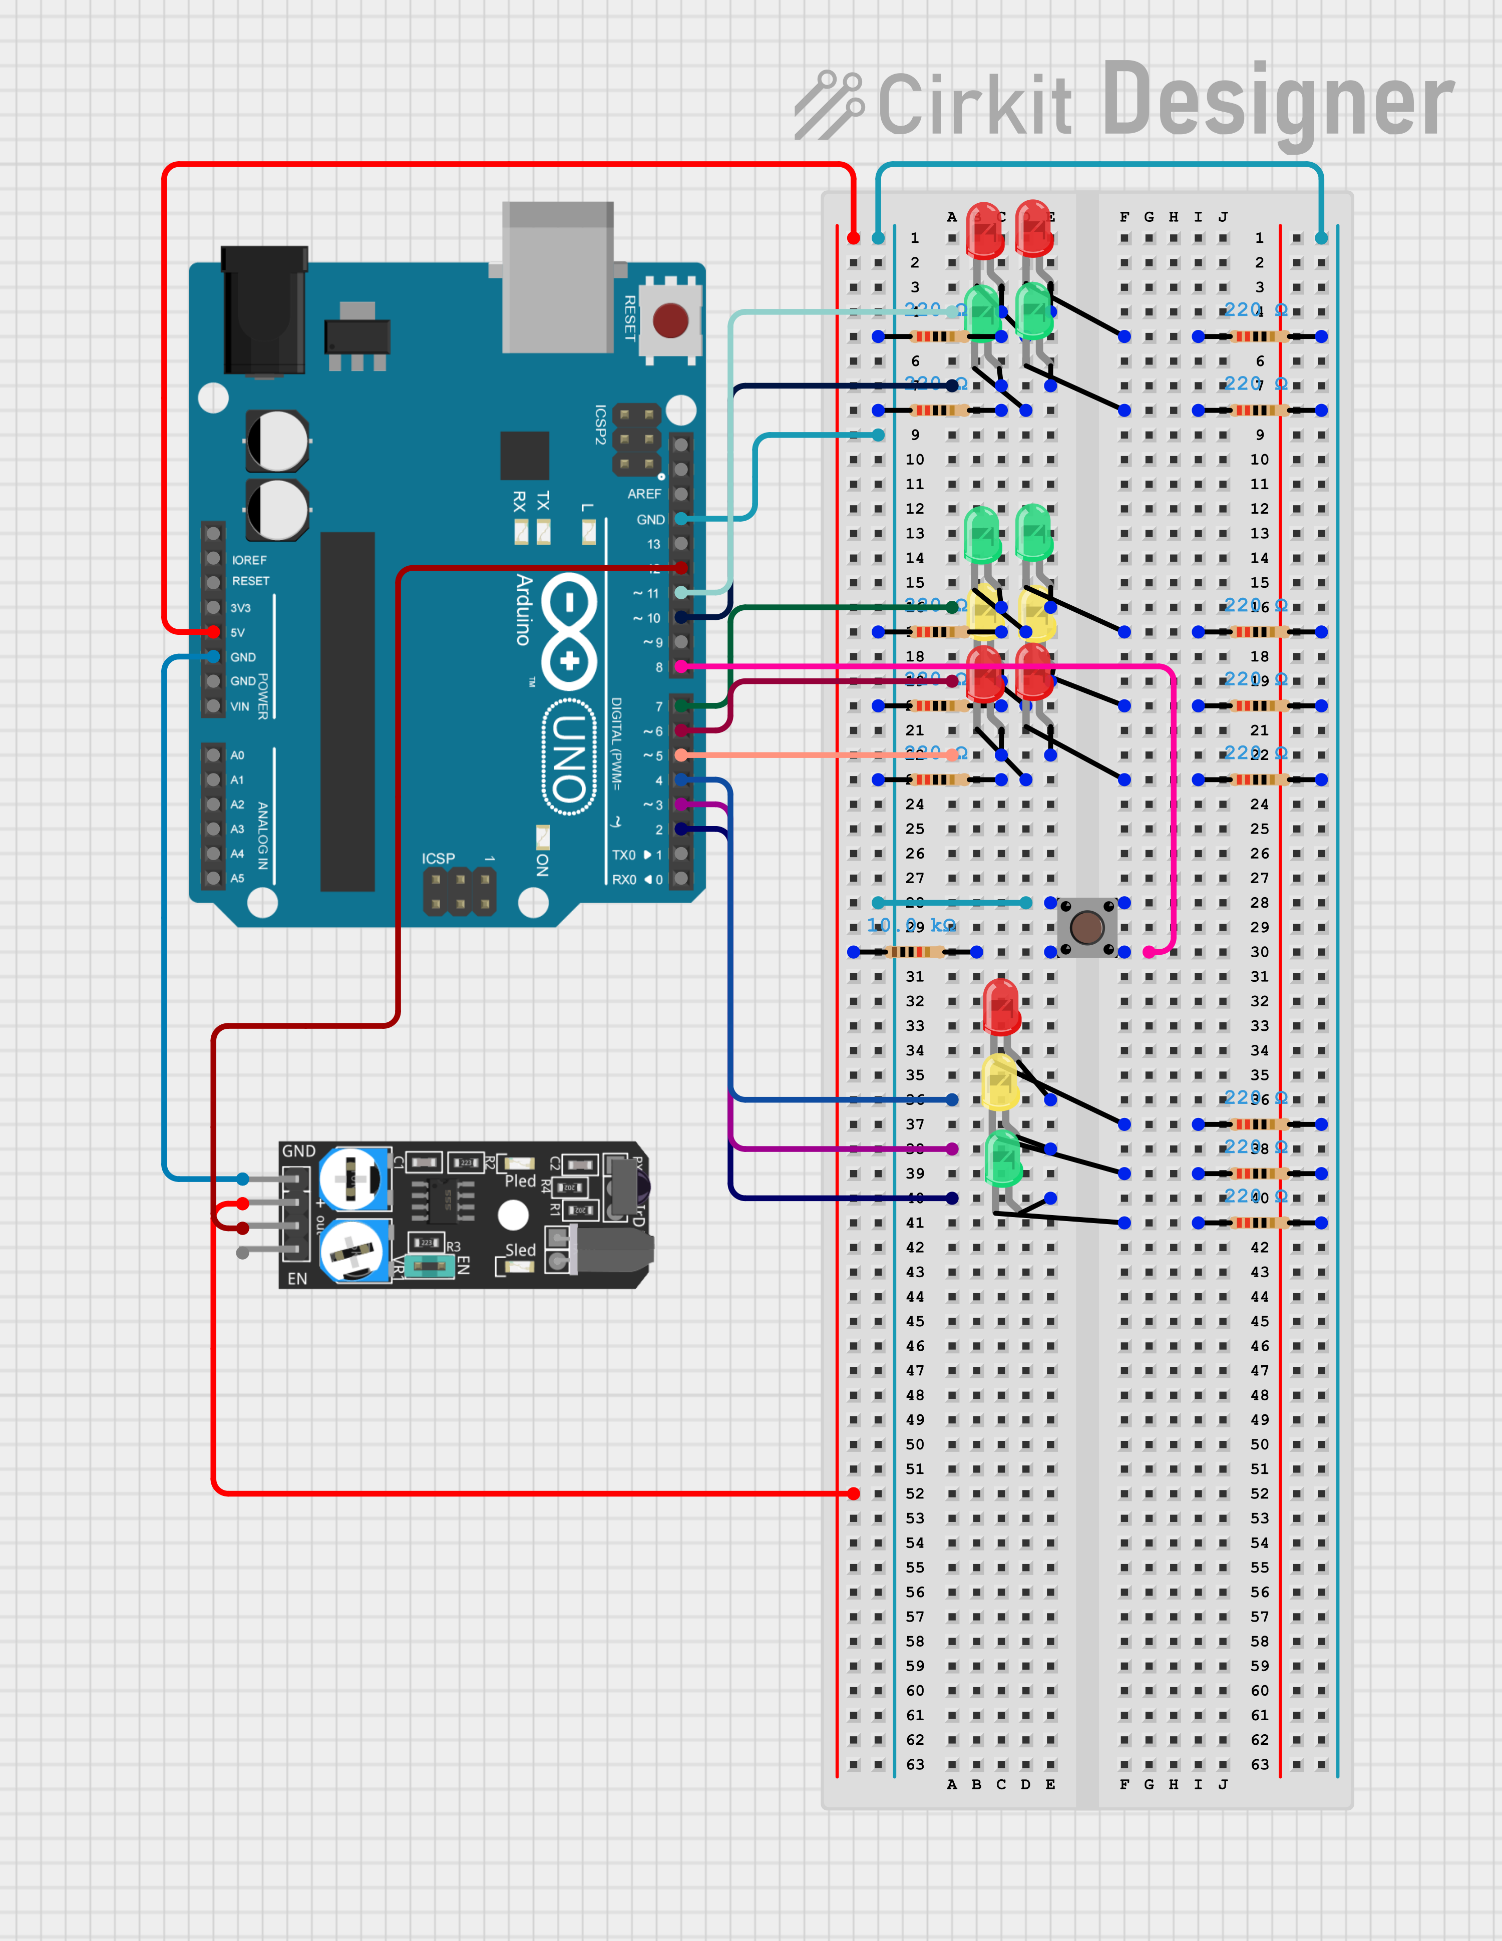Select the single yellow LED near row 35

pyautogui.click(x=1001, y=1081)
